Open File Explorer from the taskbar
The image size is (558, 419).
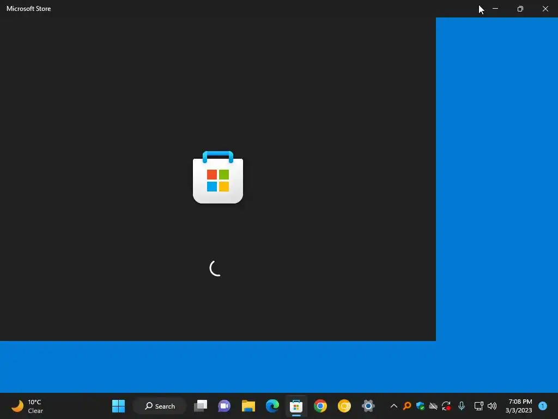pos(248,406)
